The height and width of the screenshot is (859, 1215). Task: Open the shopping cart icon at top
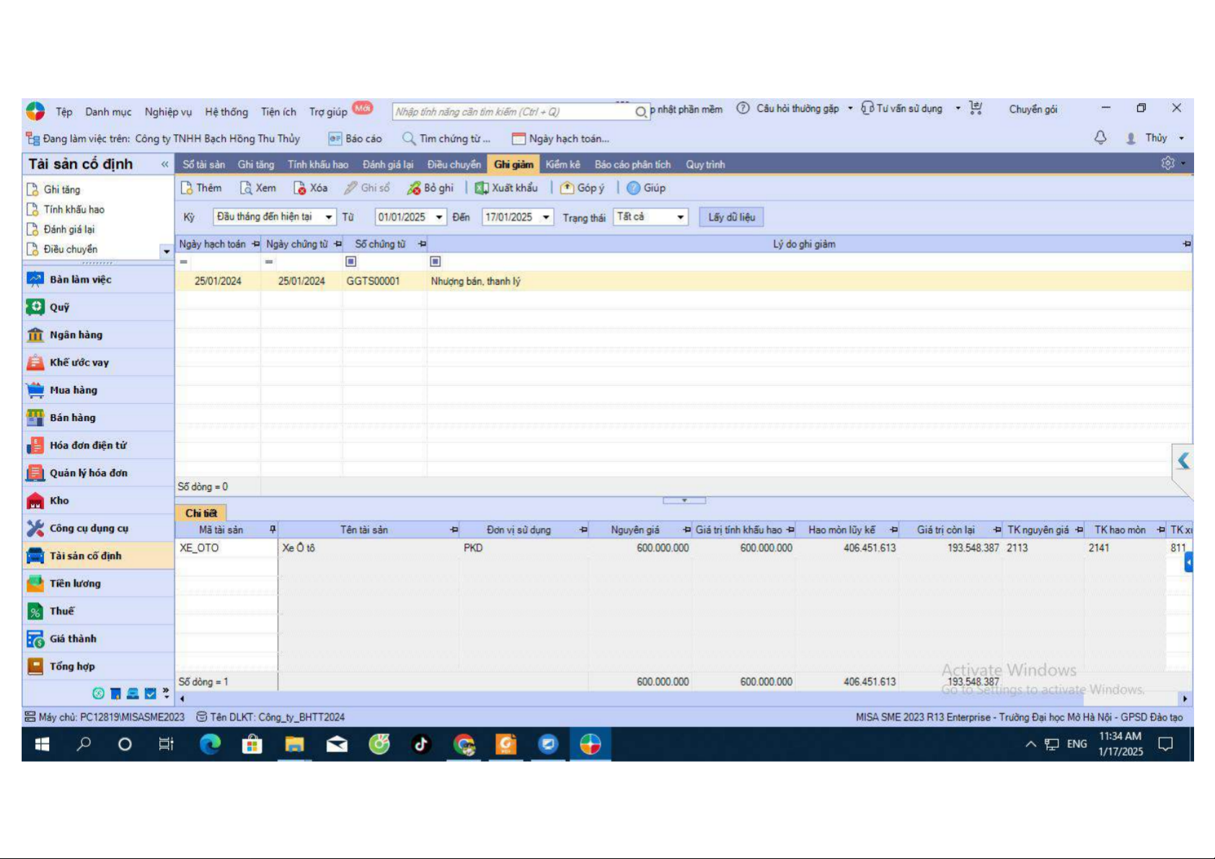pyautogui.click(x=976, y=109)
